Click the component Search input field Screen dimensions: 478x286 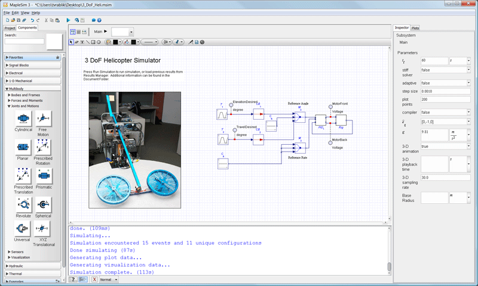pyautogui.click(x=24, y=41)
